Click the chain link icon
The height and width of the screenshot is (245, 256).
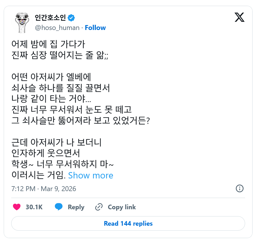(x=99, y=207)
